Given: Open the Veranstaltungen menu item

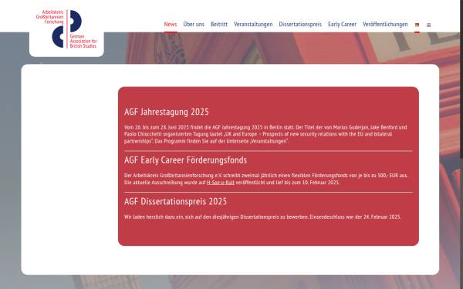Looking at the screenshot, I should 253,24.
